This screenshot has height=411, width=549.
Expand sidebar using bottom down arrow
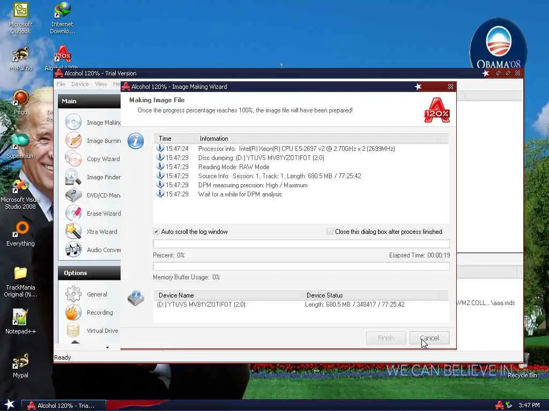(x=107, y=347)
